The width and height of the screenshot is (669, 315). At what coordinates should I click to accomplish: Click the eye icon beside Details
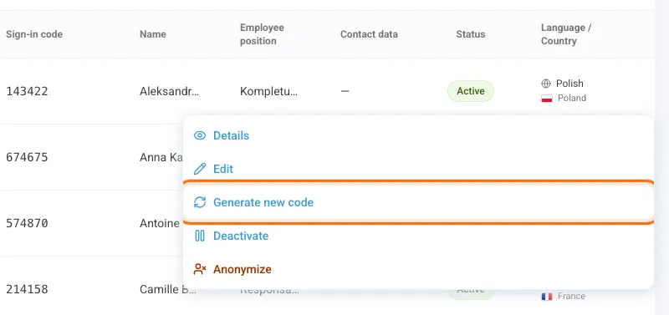pyautogui.click(x=200, y=135)
